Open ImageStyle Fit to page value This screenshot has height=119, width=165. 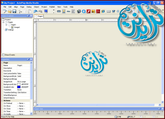pos(23,82)
